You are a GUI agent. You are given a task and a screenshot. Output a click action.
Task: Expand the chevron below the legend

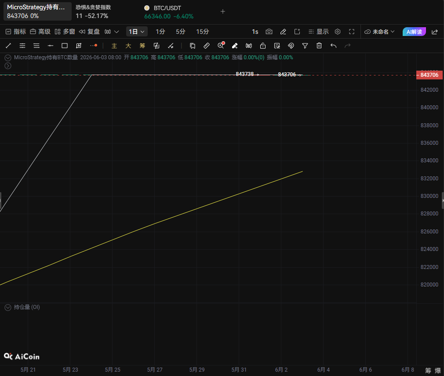tap(8, 66)
